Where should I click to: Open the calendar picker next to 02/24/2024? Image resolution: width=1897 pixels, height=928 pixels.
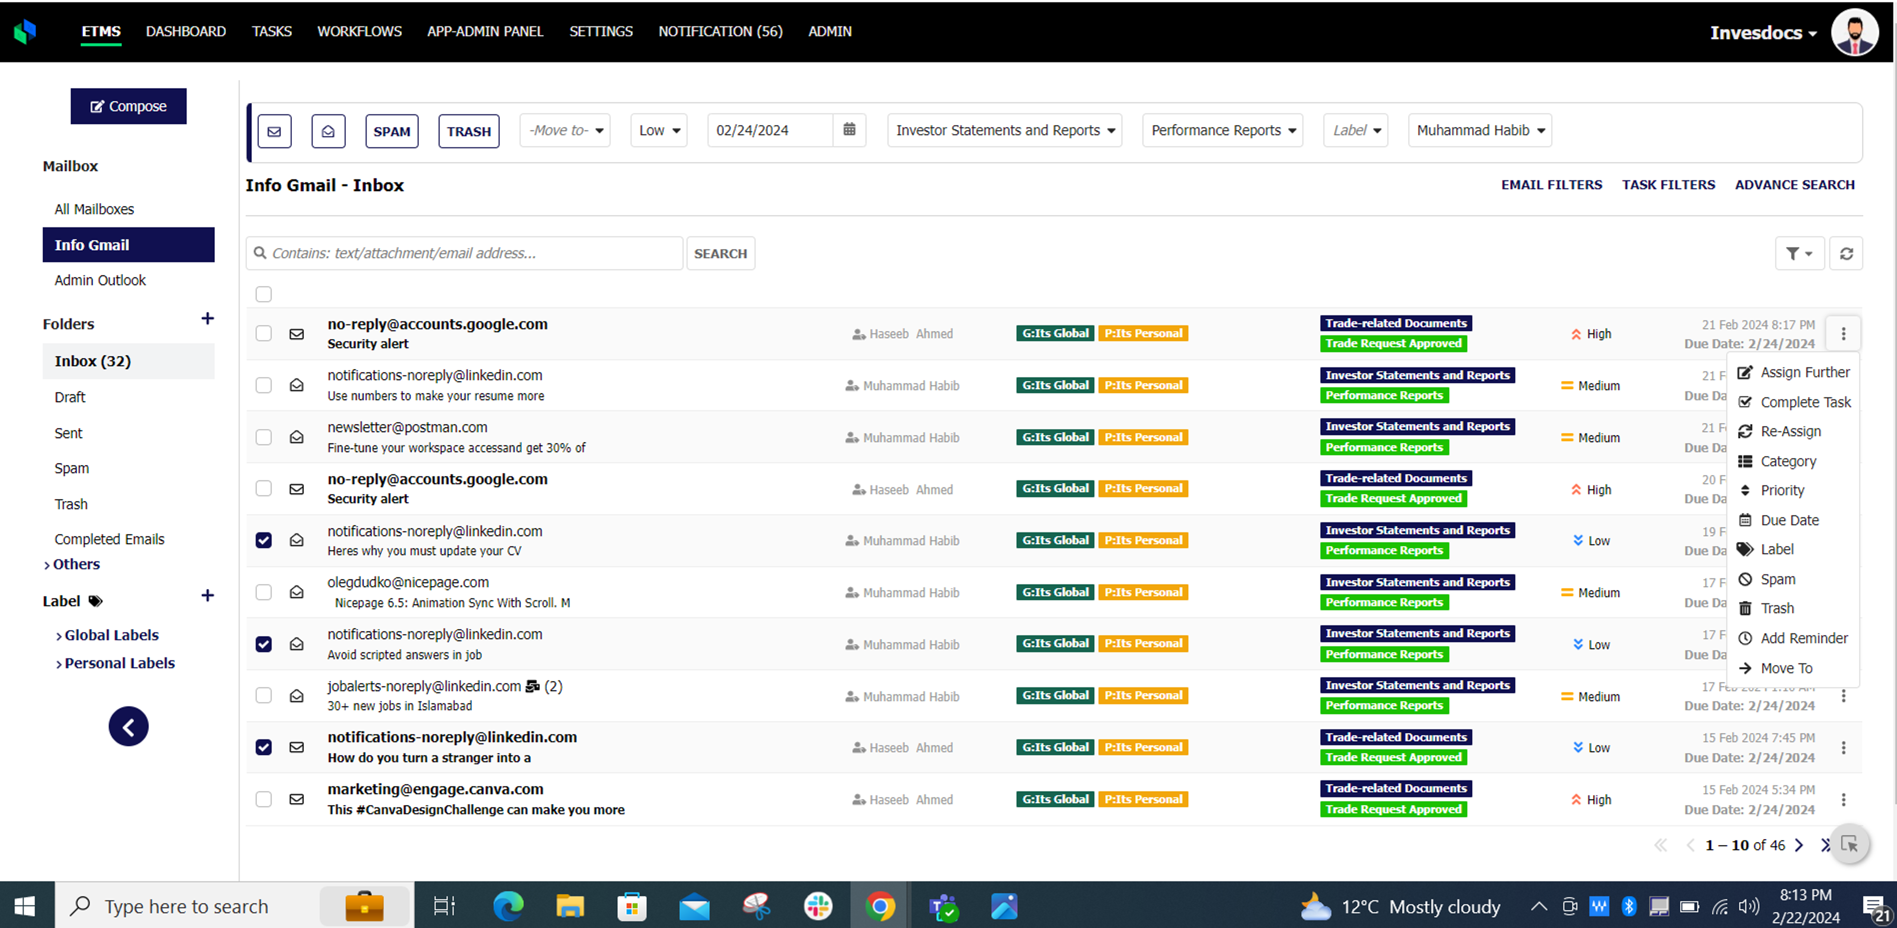(849, 129)
